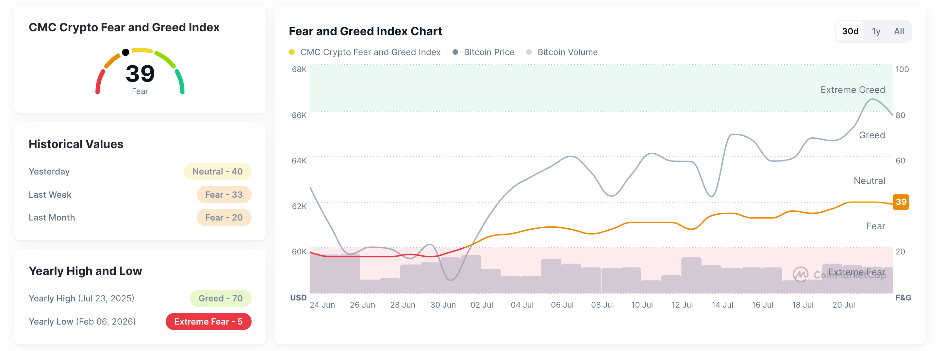943x351 pixels.
Task: Select the All time range
Action: [899, 31]
